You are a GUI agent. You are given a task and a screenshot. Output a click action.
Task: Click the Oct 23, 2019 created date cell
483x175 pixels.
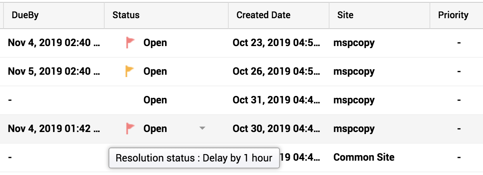pyautogui.click(x=276, y=43)
